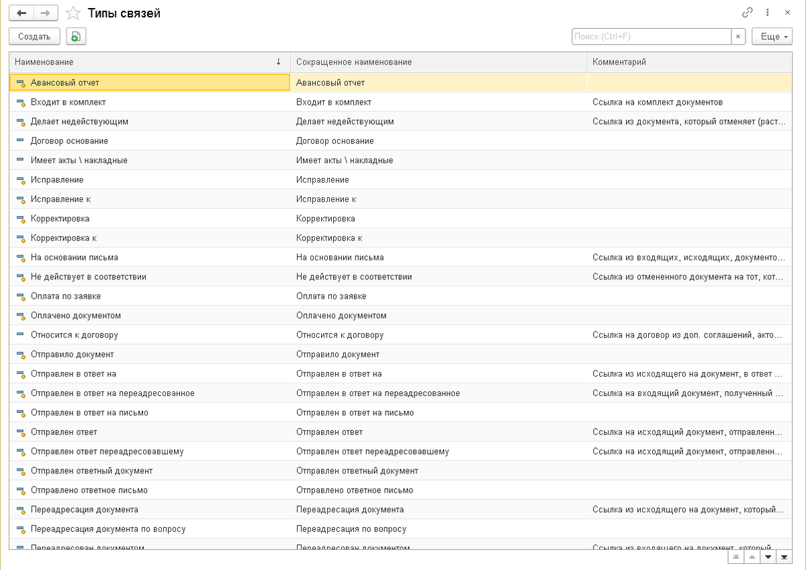Jump to the list start arrow
806x570 pixels.
pyautogui.click(x=736, y=557)
